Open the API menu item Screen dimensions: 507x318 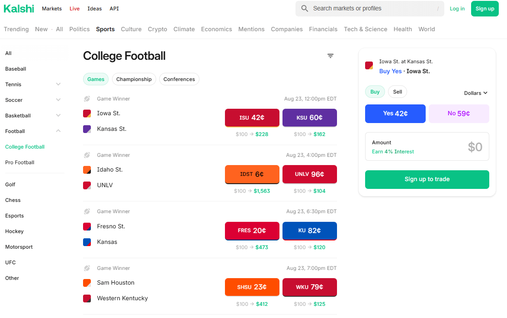coord(114,9)
